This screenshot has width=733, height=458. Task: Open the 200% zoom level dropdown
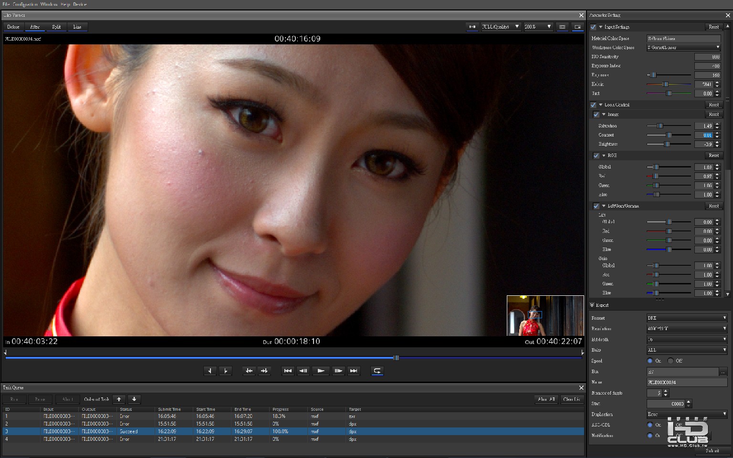tap(538, 27)
